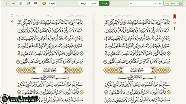Expand the search box dropdown chevron

coord(131,3)
